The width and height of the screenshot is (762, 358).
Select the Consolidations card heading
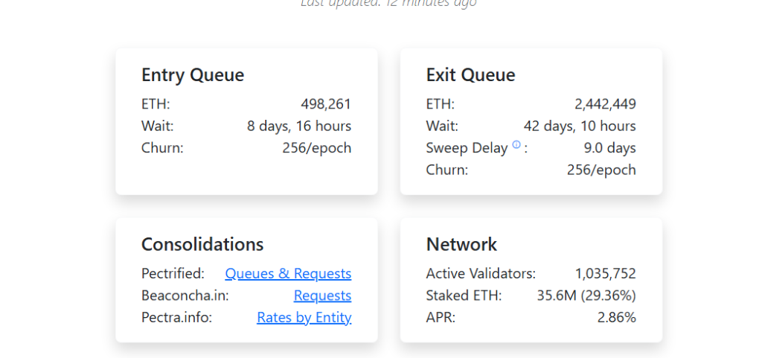click(x=202, y=244)
